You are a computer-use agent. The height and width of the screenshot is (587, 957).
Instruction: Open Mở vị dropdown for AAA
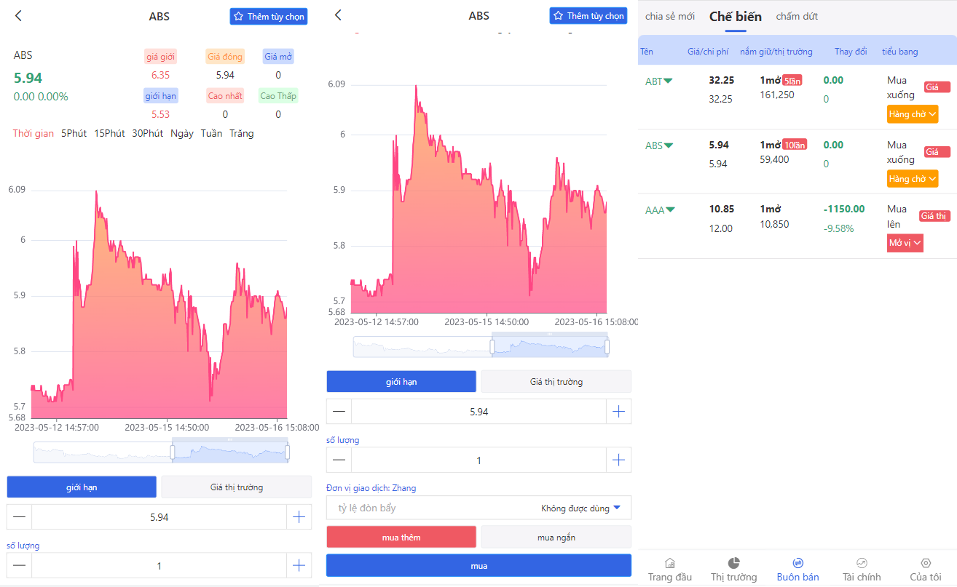[x=905, y=243]
